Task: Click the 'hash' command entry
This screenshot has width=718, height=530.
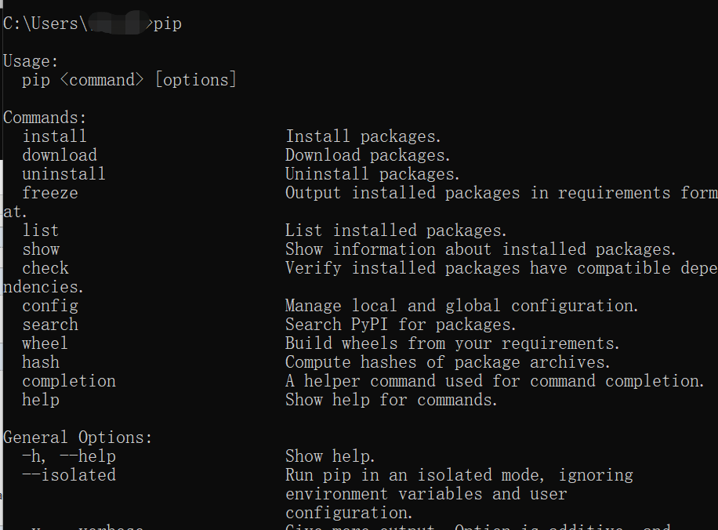Action: pos(41,362)
